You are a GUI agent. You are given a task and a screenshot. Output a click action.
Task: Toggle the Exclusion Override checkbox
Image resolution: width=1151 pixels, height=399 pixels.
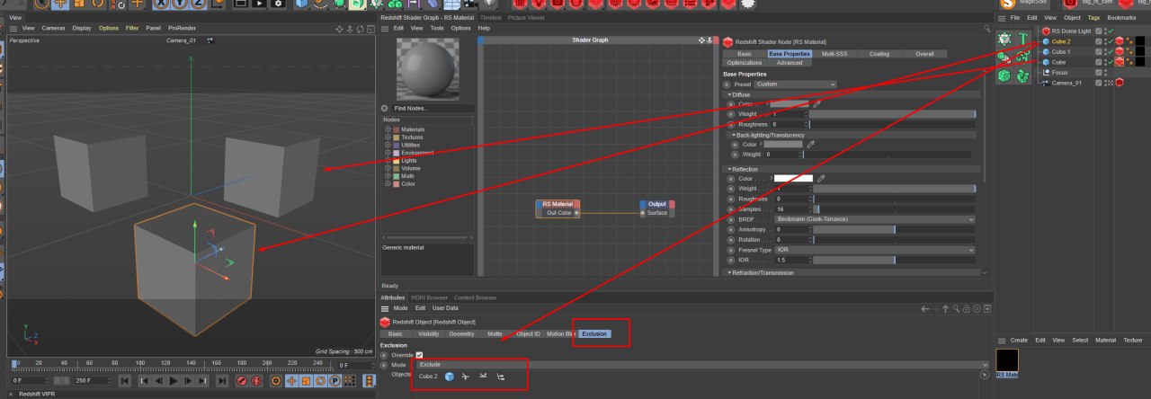pyautogui.click(x=419, y=355)
